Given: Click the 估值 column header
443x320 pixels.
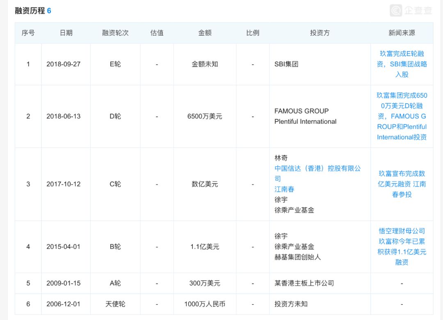Looking at the screenshot, I should click(157, 33).
